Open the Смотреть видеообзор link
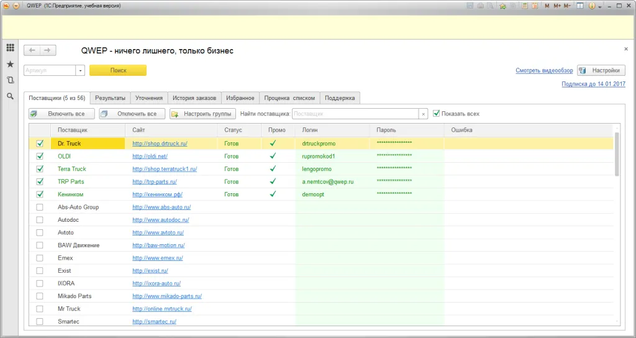The image size is (636, 338). click(544, 70)
